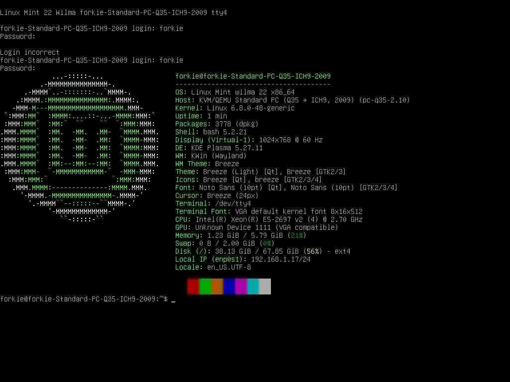This screenshot has width=510, height=382.
Task: Click the light gray color block
Action: [265, 286]
